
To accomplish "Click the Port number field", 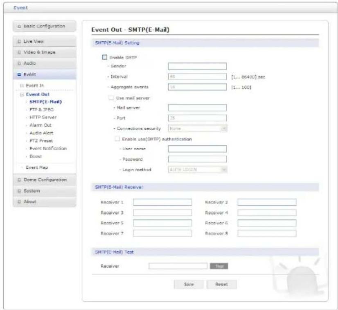I will (197, 118).
